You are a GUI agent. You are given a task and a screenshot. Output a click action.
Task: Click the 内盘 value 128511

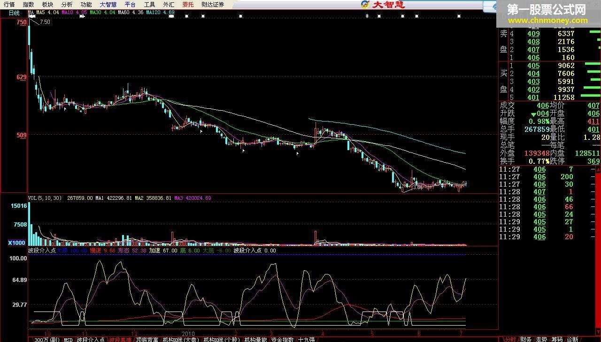[x=587, y=153]
